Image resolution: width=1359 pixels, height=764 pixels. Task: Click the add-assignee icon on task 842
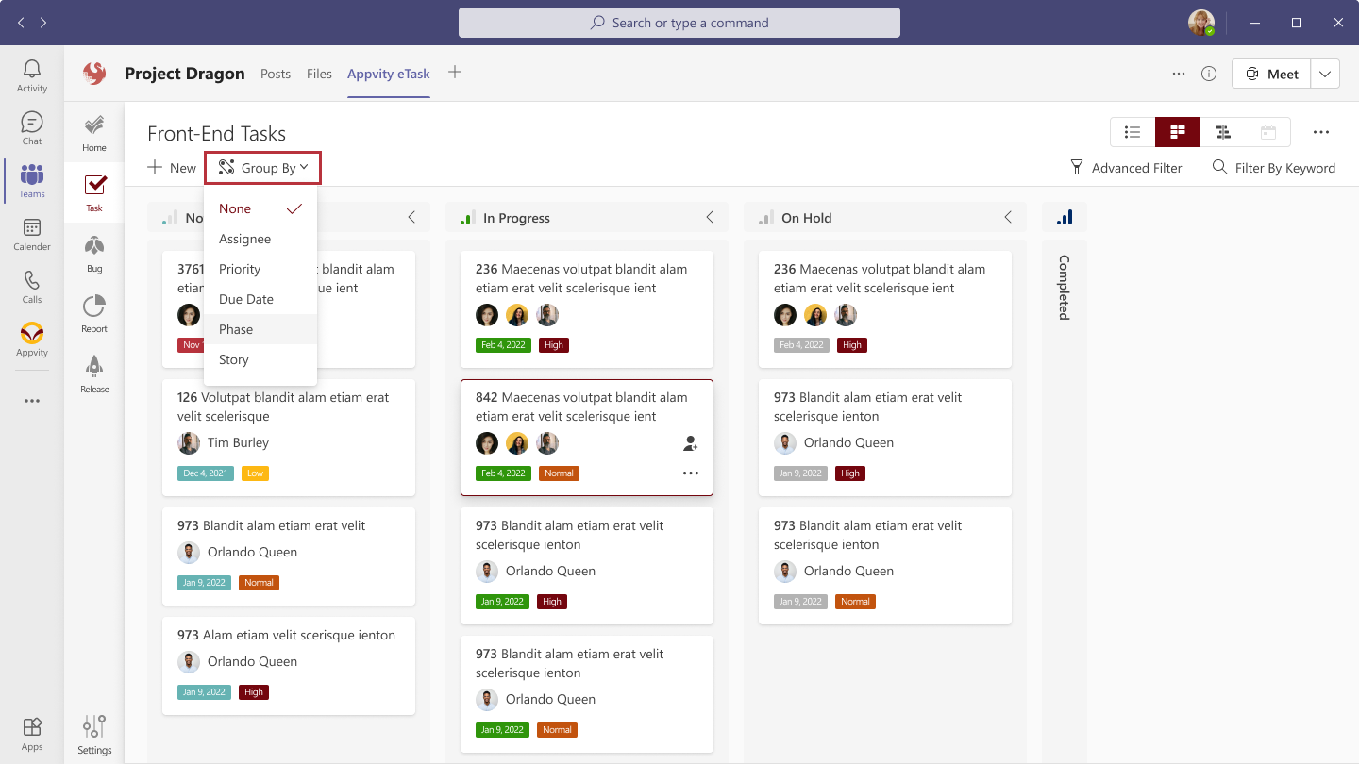(690, 442)
